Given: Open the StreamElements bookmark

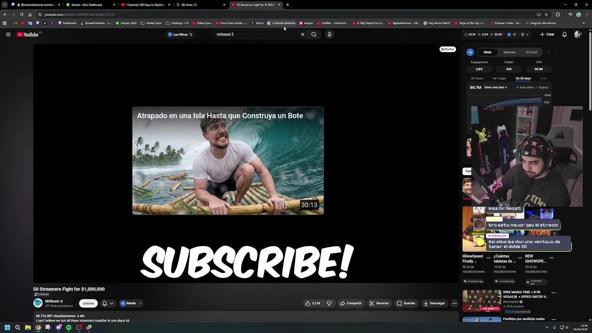Looking at the screenshot, I should [96, 23].
